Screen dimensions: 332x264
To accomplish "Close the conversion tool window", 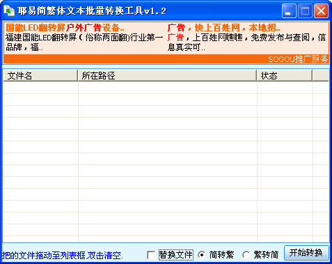I will [x=321, y=10].
